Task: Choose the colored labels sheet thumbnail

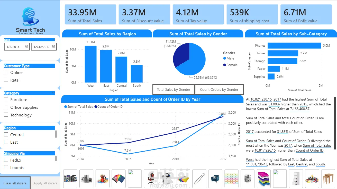Action: tap(231, 178)
